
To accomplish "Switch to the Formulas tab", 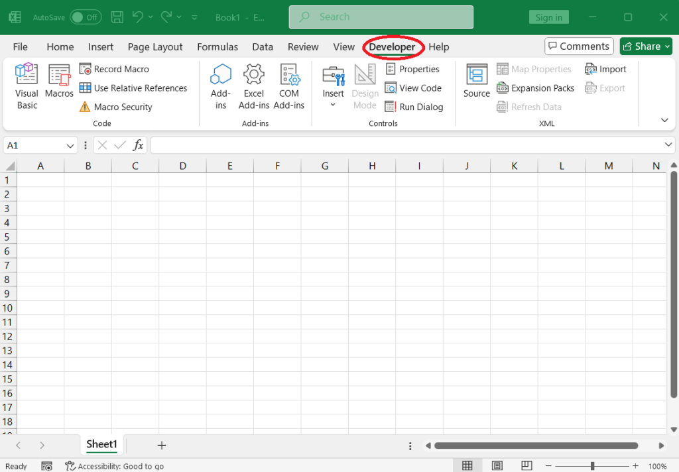I will pos(217,46).
